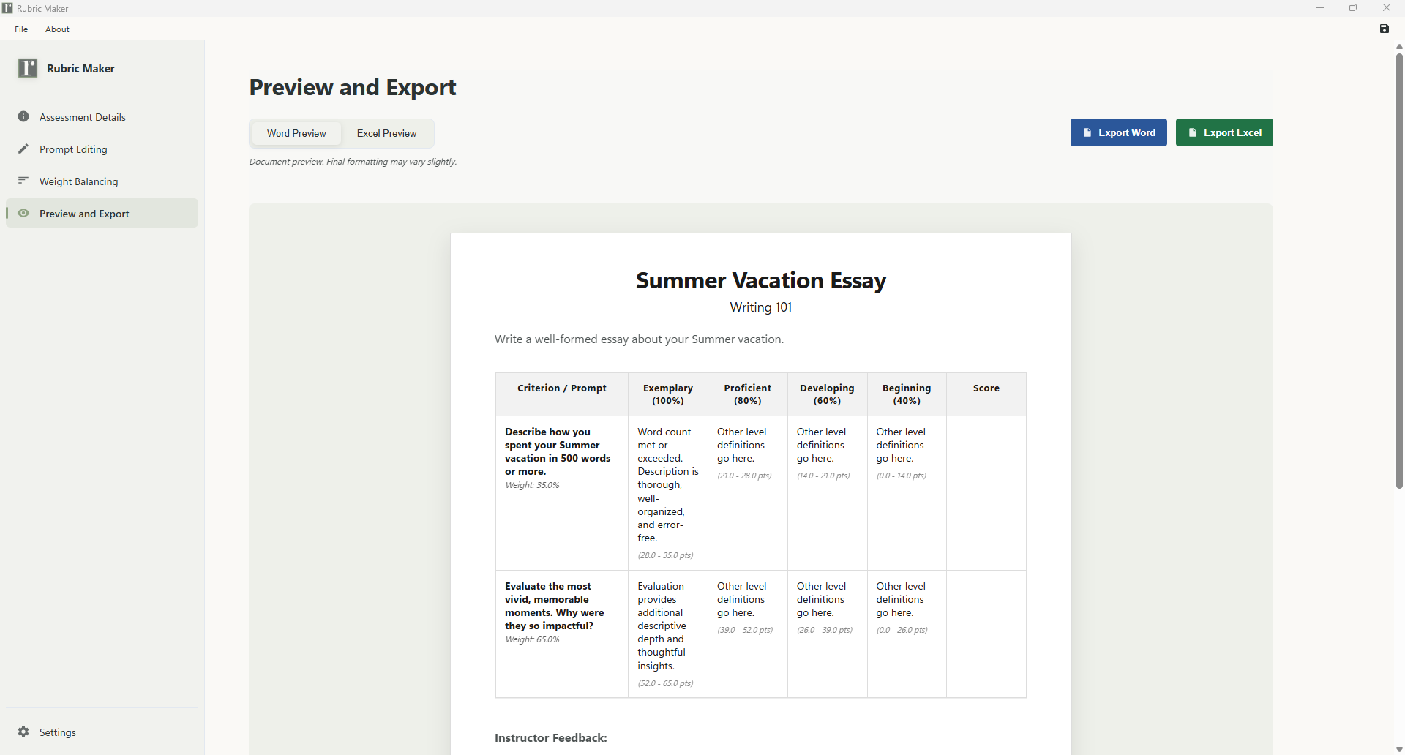Screen dimensions: 1405x755
Task: Click the Beginning (40%) column header
Action: pos(907,394)
